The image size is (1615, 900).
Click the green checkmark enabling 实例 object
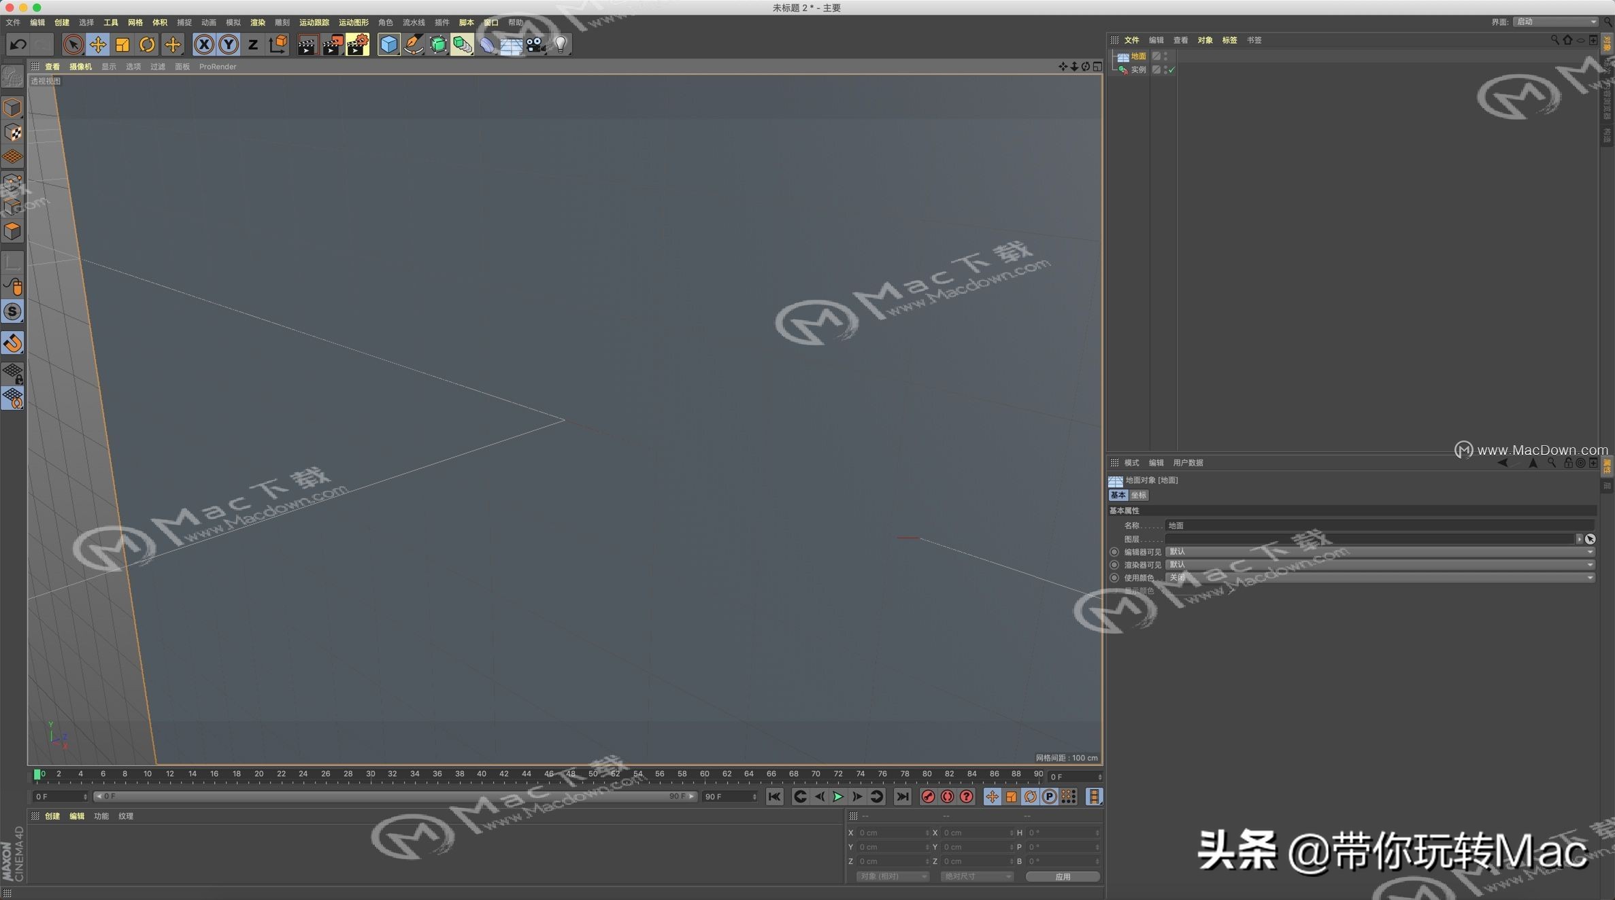click(1171, 70)
